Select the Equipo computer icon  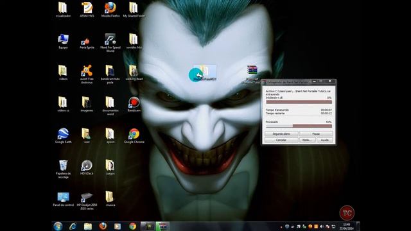coord(63,41)
